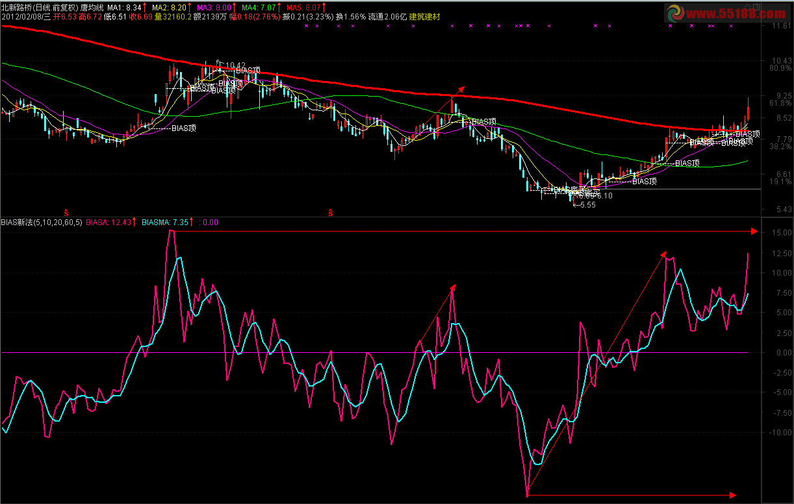
Task: Click the magenta : 0.00 readout
Action: [x=209, y=222]
